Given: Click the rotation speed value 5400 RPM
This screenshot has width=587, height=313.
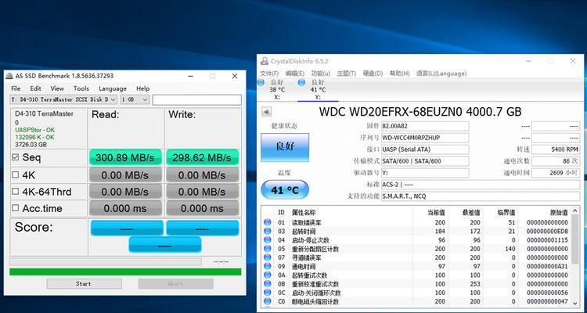Looking at the screenshot, I should coord(556,149).
